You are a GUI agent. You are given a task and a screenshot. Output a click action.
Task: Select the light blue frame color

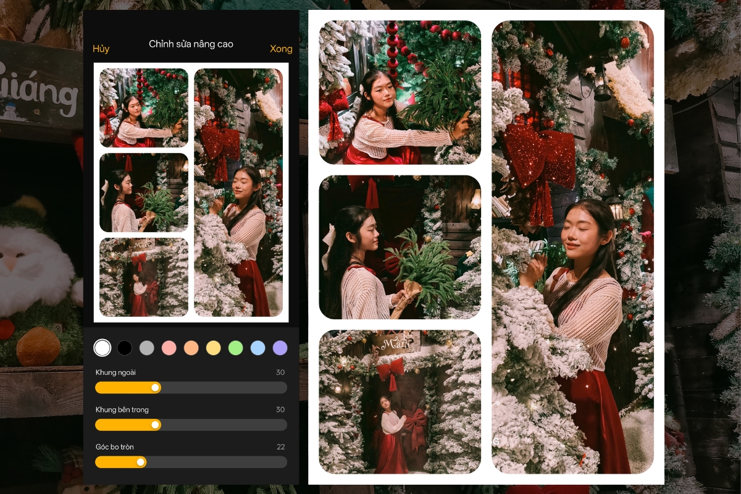click(258, 348)
